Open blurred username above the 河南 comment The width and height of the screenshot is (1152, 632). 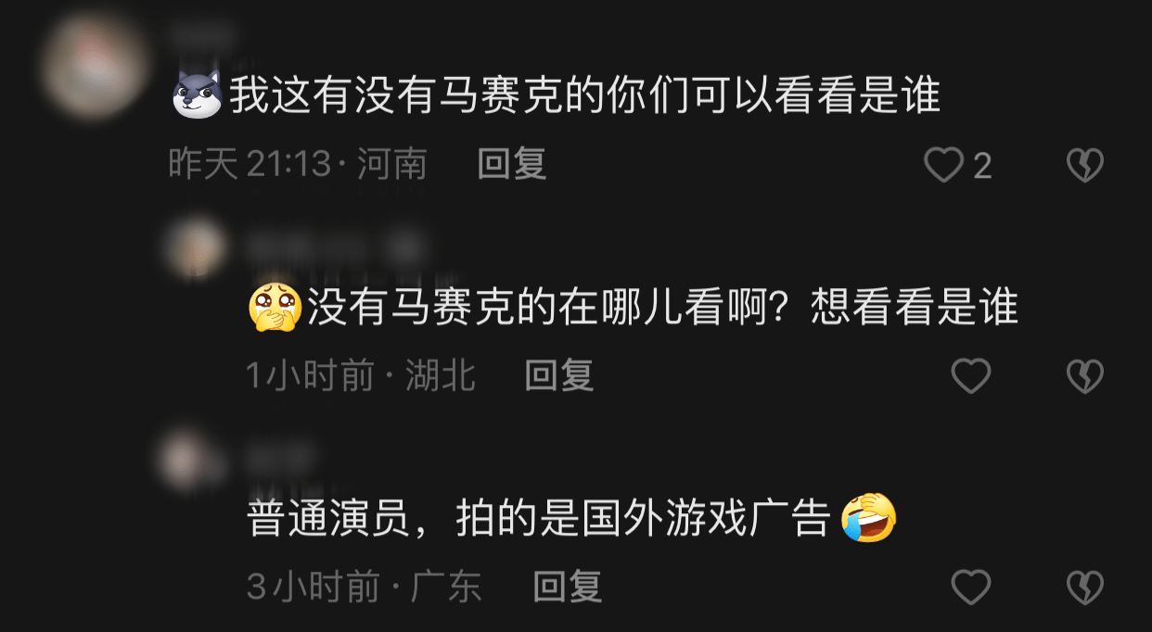click(x=201, y=37)
